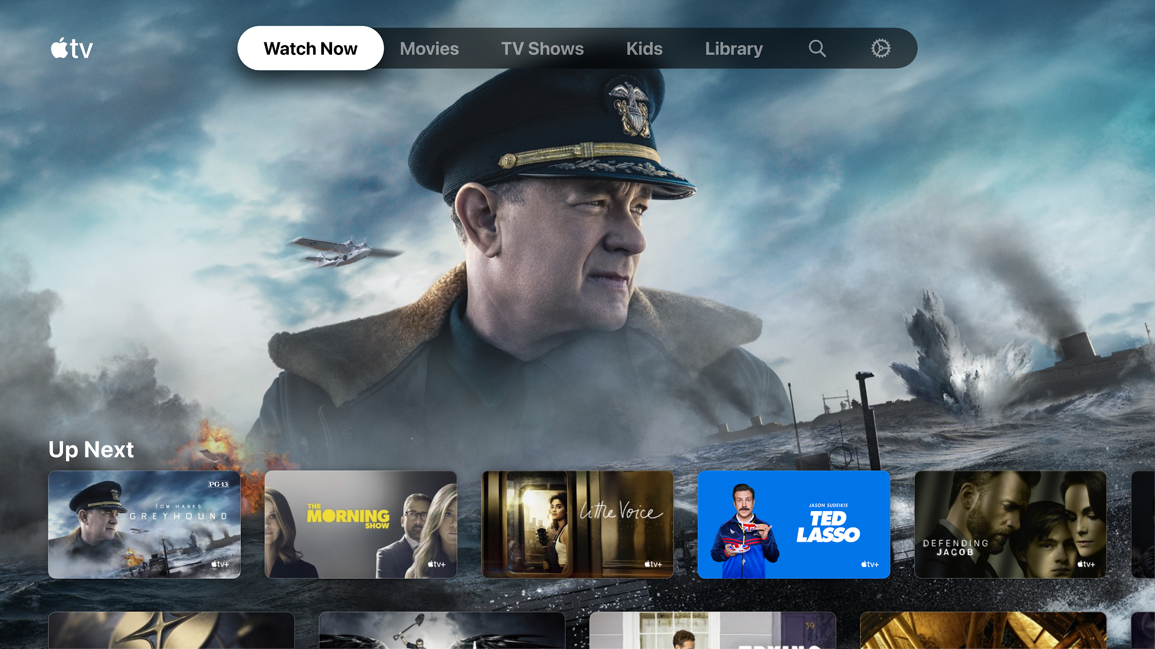This screenshot has width=1155, height=649.
Task: Open the Movies menu item
Action: tap(429, 48)
